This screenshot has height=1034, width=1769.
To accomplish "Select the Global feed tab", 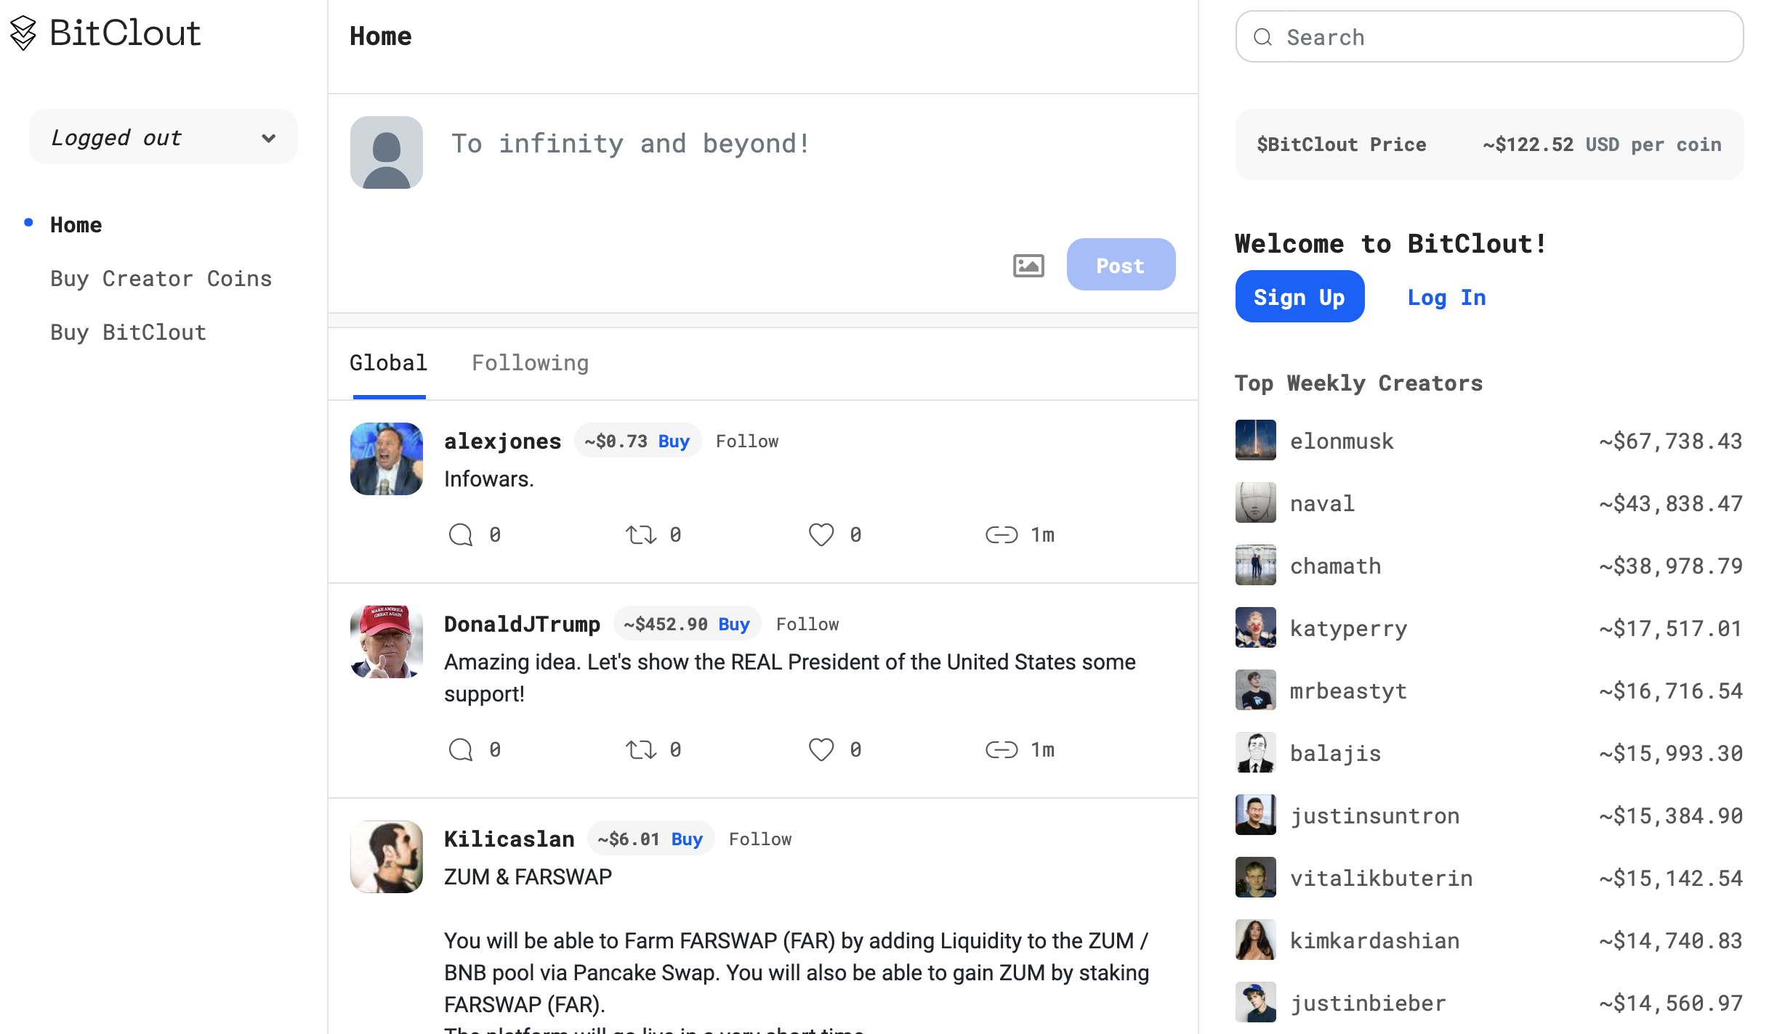I will click(x=388, y=363).
